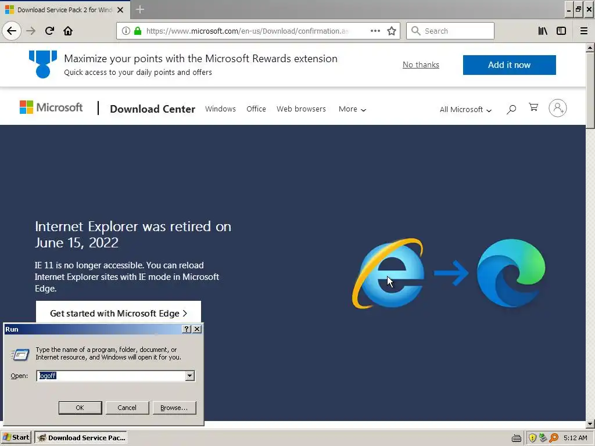Click the Add it now button
The width and height of the screenshot is (595, 446).
pyautogui.click(x=509, y=65)
